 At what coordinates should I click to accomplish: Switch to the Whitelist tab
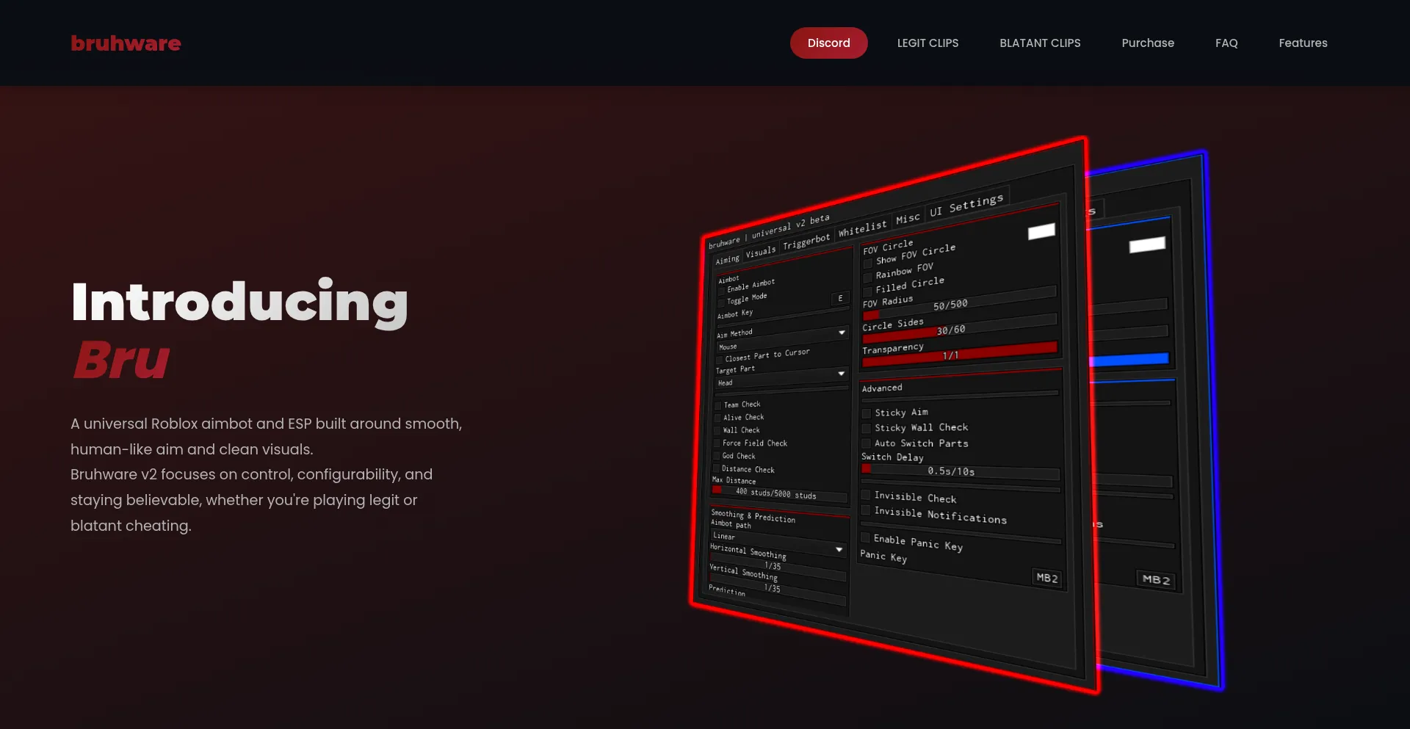tap(862, 229)
